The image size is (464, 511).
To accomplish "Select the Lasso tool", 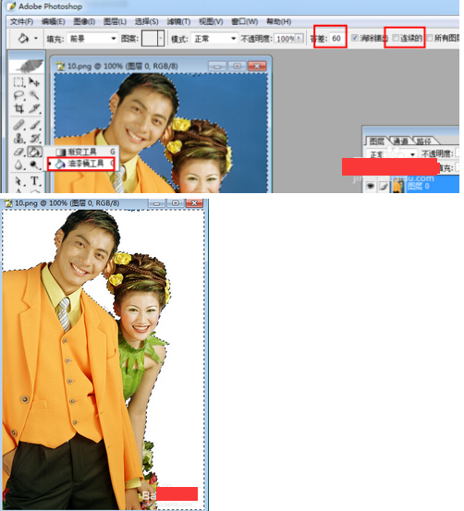I will (18, 95).
